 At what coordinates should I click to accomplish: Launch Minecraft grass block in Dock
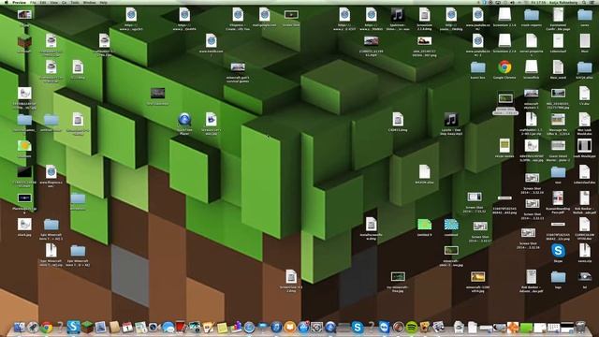click(87, 327)
